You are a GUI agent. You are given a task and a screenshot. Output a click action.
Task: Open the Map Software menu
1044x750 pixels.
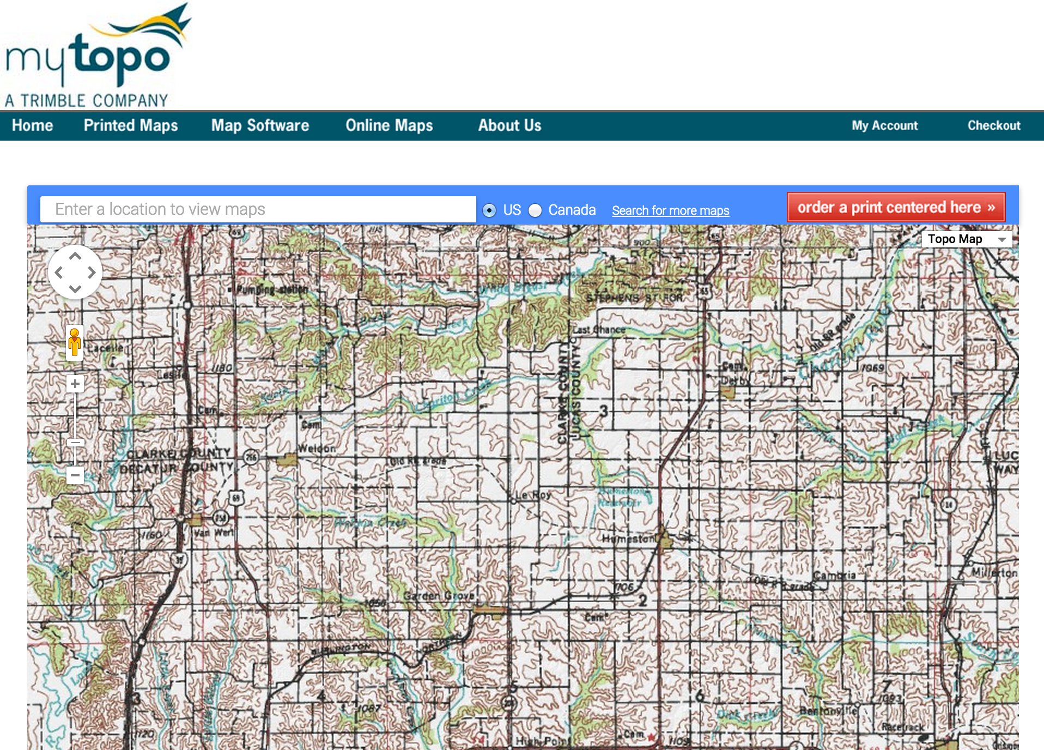pyautogui.click(x=260, y=125)
